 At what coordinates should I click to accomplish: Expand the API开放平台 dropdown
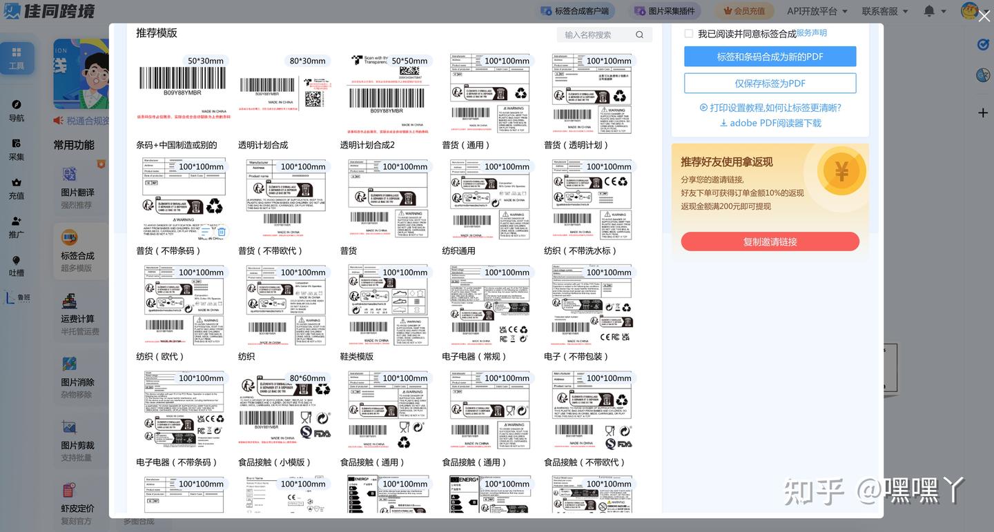817,11
